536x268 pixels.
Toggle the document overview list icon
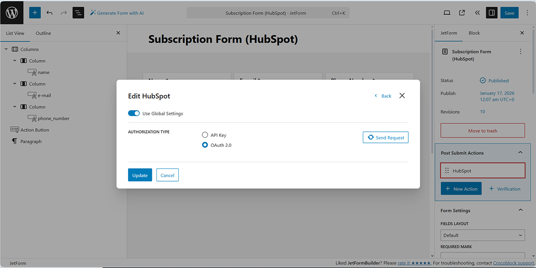click(78, 13)
